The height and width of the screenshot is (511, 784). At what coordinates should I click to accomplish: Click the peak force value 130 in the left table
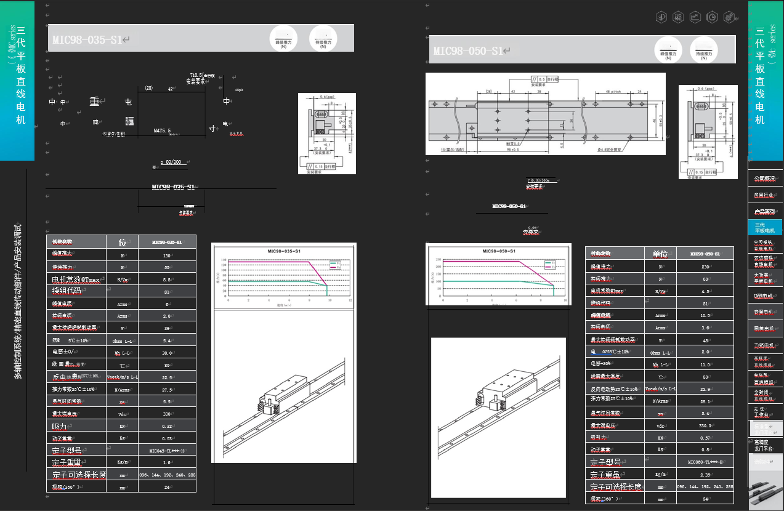(x=167, y=255)
